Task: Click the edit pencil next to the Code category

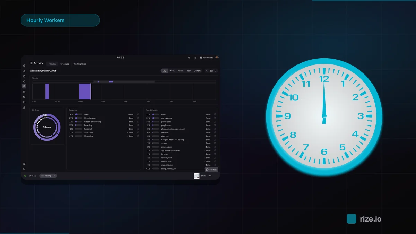Action: (x=137, y=115)
